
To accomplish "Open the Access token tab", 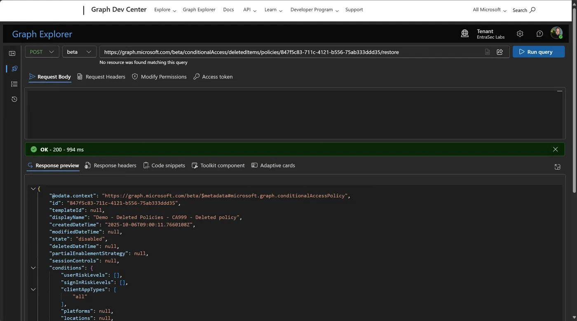I will [x=213, y=76].
